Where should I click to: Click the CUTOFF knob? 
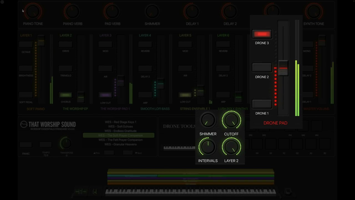231,121
